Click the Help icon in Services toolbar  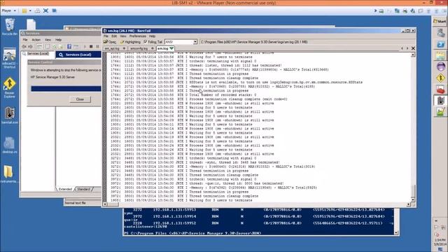[x=69, y=47]
